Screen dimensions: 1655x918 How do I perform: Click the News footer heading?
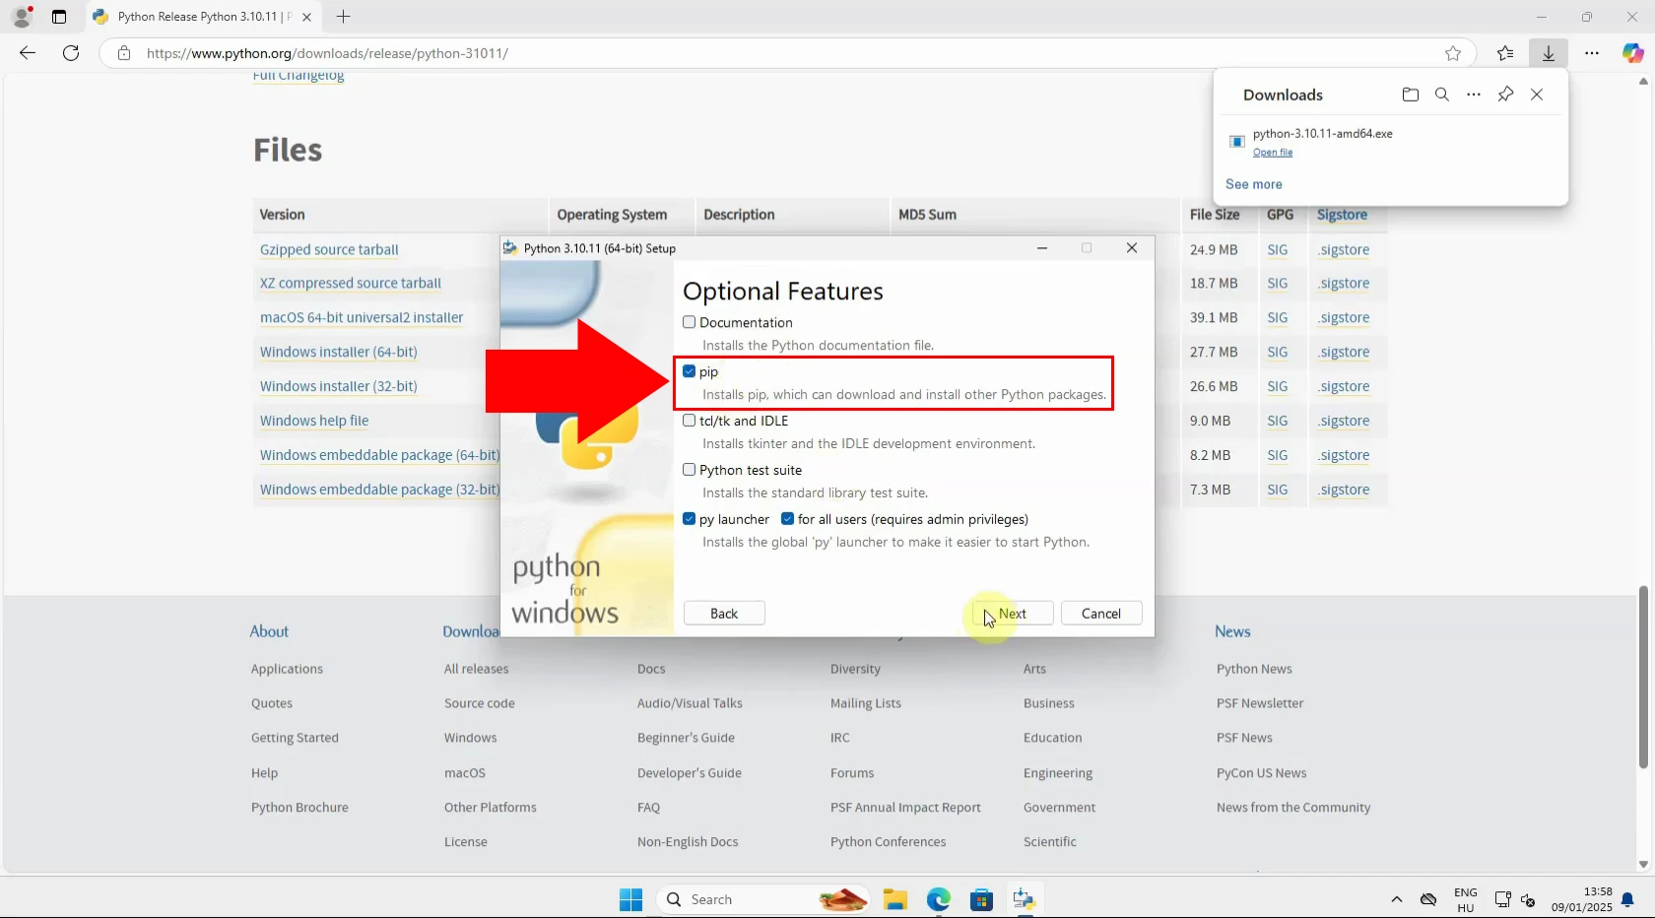point(1232,631)
